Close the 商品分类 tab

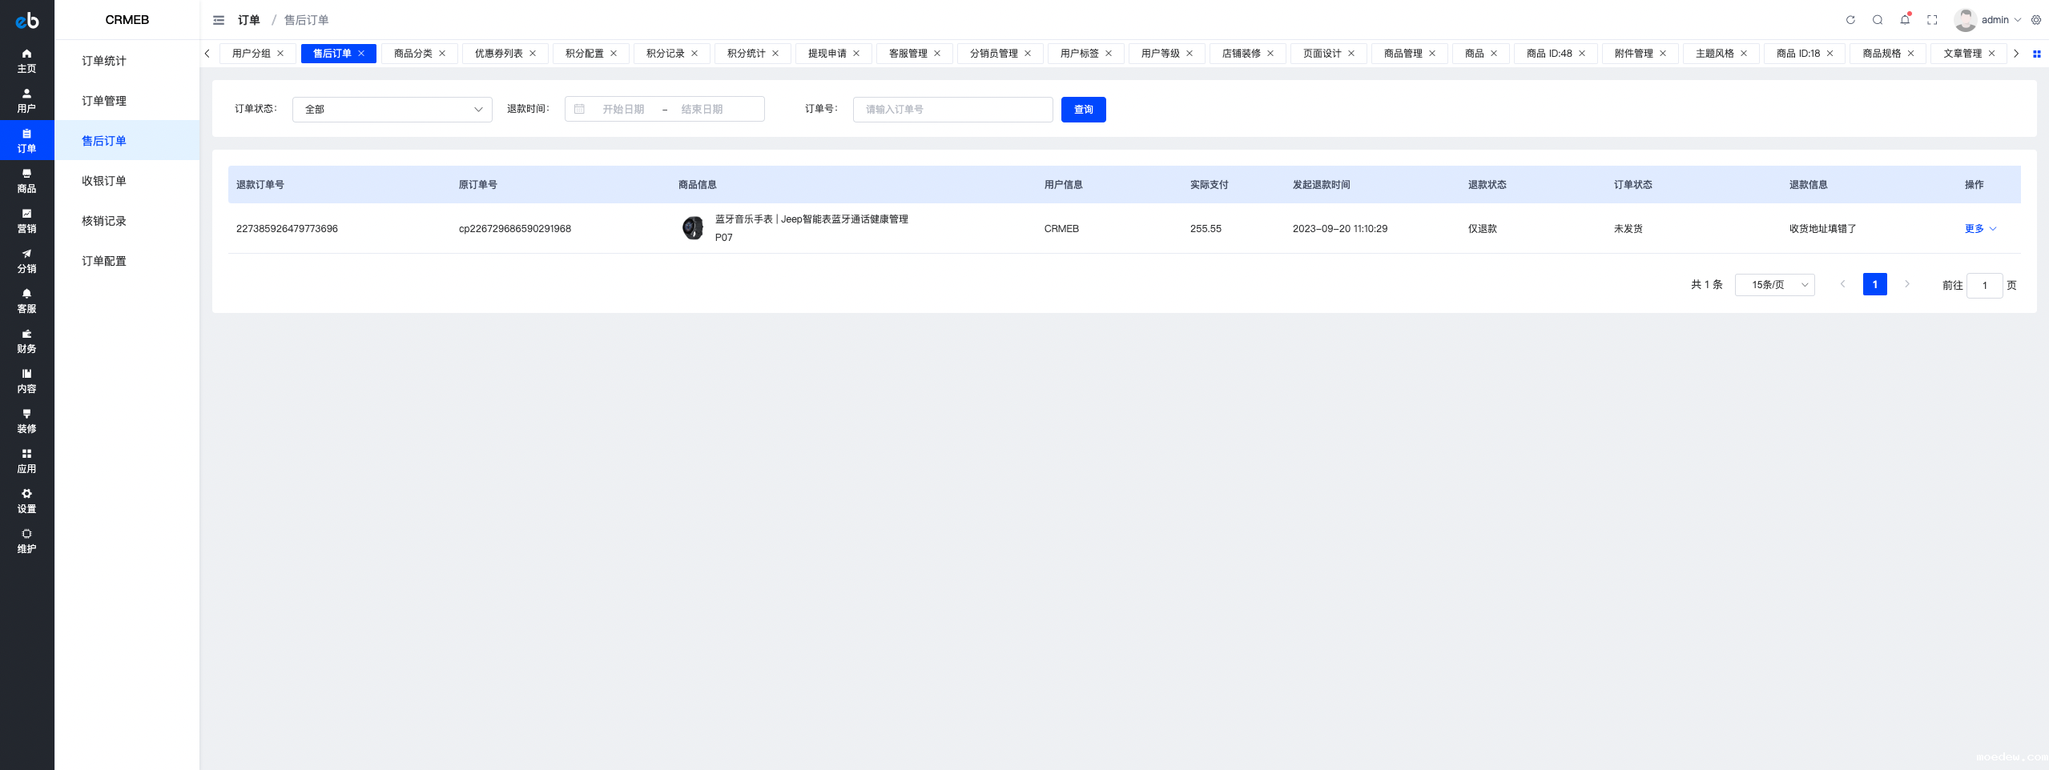(x=442, y=54)
